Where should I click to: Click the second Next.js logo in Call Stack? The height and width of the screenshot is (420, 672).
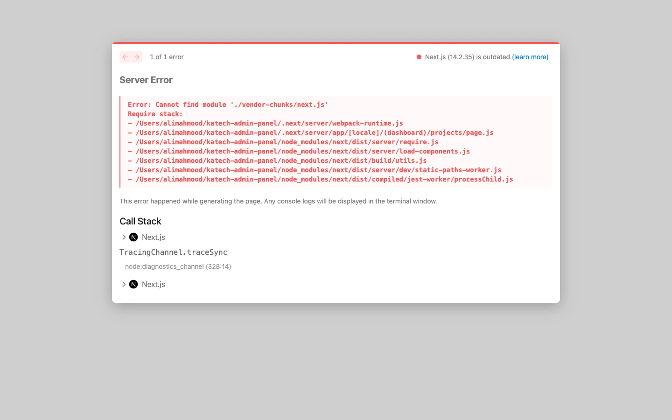click(133, 284)
